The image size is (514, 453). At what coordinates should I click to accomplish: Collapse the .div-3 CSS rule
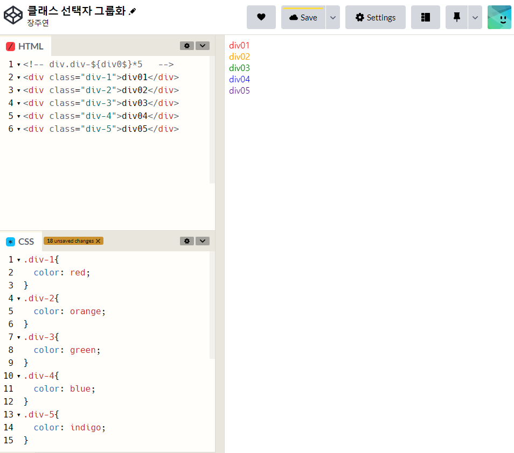pyautogui.click(x=19, y=337)
